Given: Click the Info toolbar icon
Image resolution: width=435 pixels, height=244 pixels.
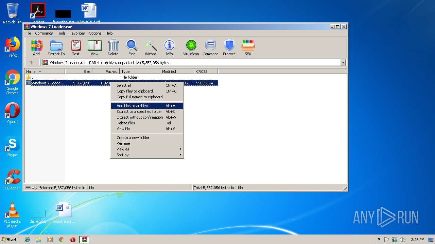Looking at the screenshot, I should 169,48.
